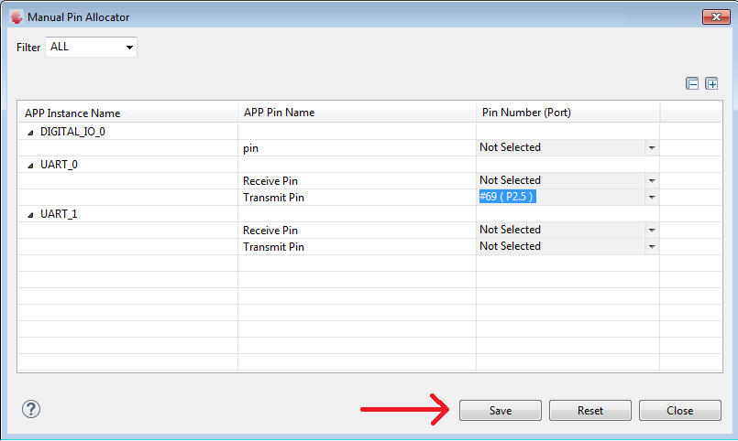The height and width of the screenshot is (441, 738).
Task: Collapse the UART_1 tree node
Action: pyautogui.click(x=30, y=215)
